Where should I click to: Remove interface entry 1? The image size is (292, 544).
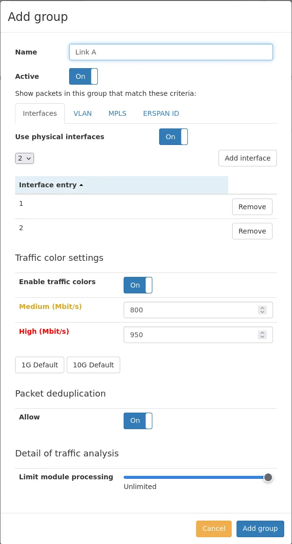[x=252, y=207]
